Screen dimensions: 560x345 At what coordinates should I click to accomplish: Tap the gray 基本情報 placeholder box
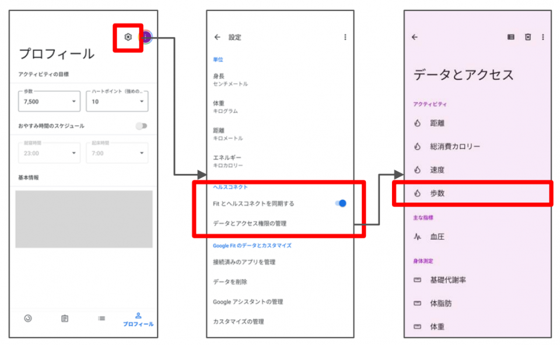(84, 219)
